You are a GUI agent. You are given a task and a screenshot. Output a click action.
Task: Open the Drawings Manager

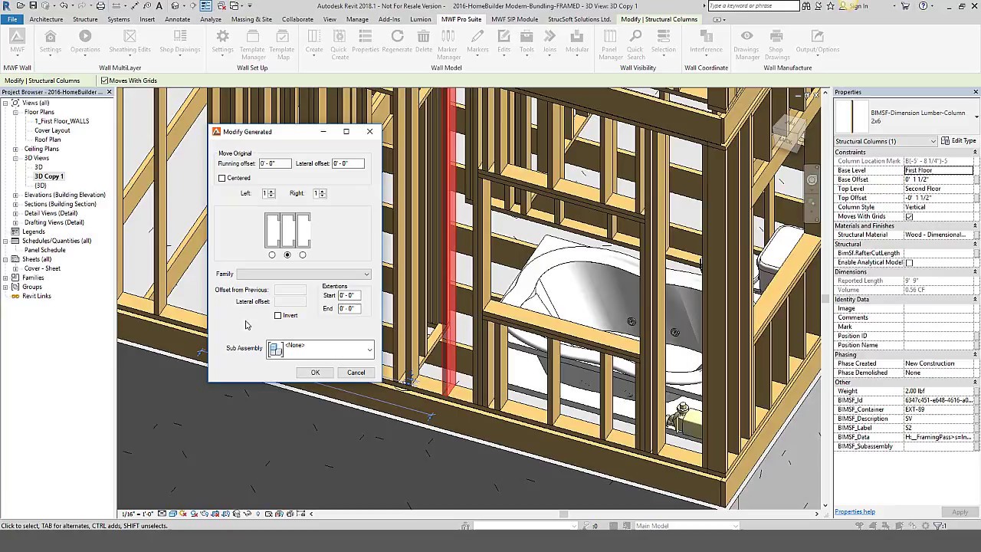pyautogui.click(x=746, y=44)
